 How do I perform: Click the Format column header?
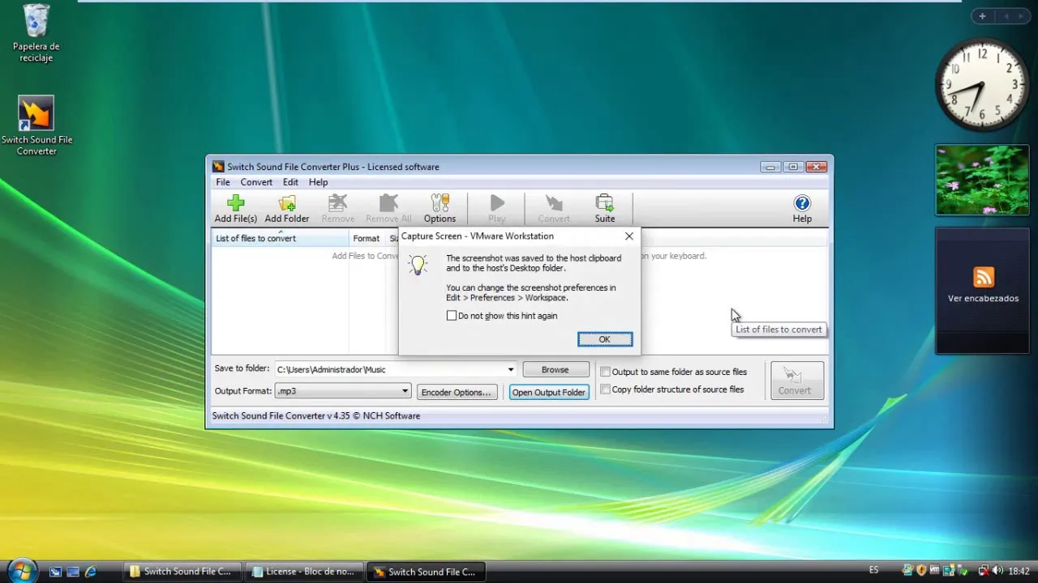click(x=367, y=238)
